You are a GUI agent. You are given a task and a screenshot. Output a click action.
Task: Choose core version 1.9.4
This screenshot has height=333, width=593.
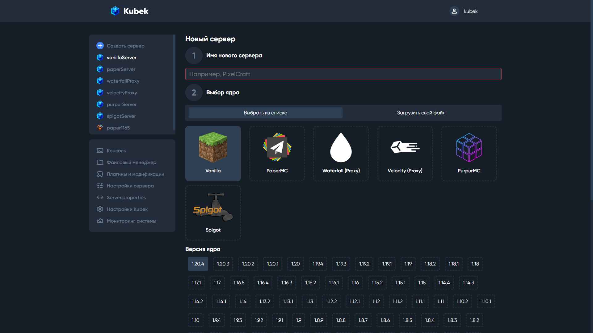[217, 320]
